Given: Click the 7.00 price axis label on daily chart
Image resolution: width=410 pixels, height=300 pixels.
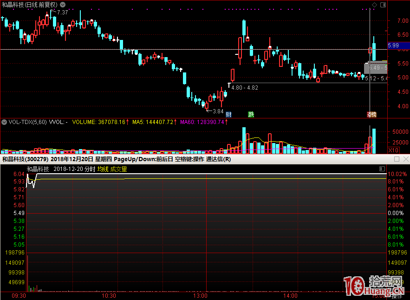Looking at the screenshot, I should pyautogui.click(x=403, y=20).
